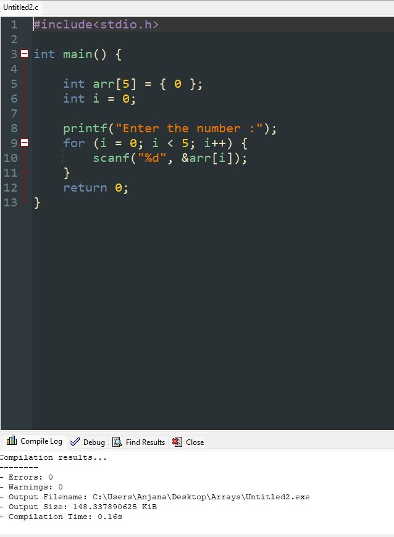Screen dimensions: 394x537
Task: Click the scanf("%d", &arr[i]); line
Action: pos(170,158)
